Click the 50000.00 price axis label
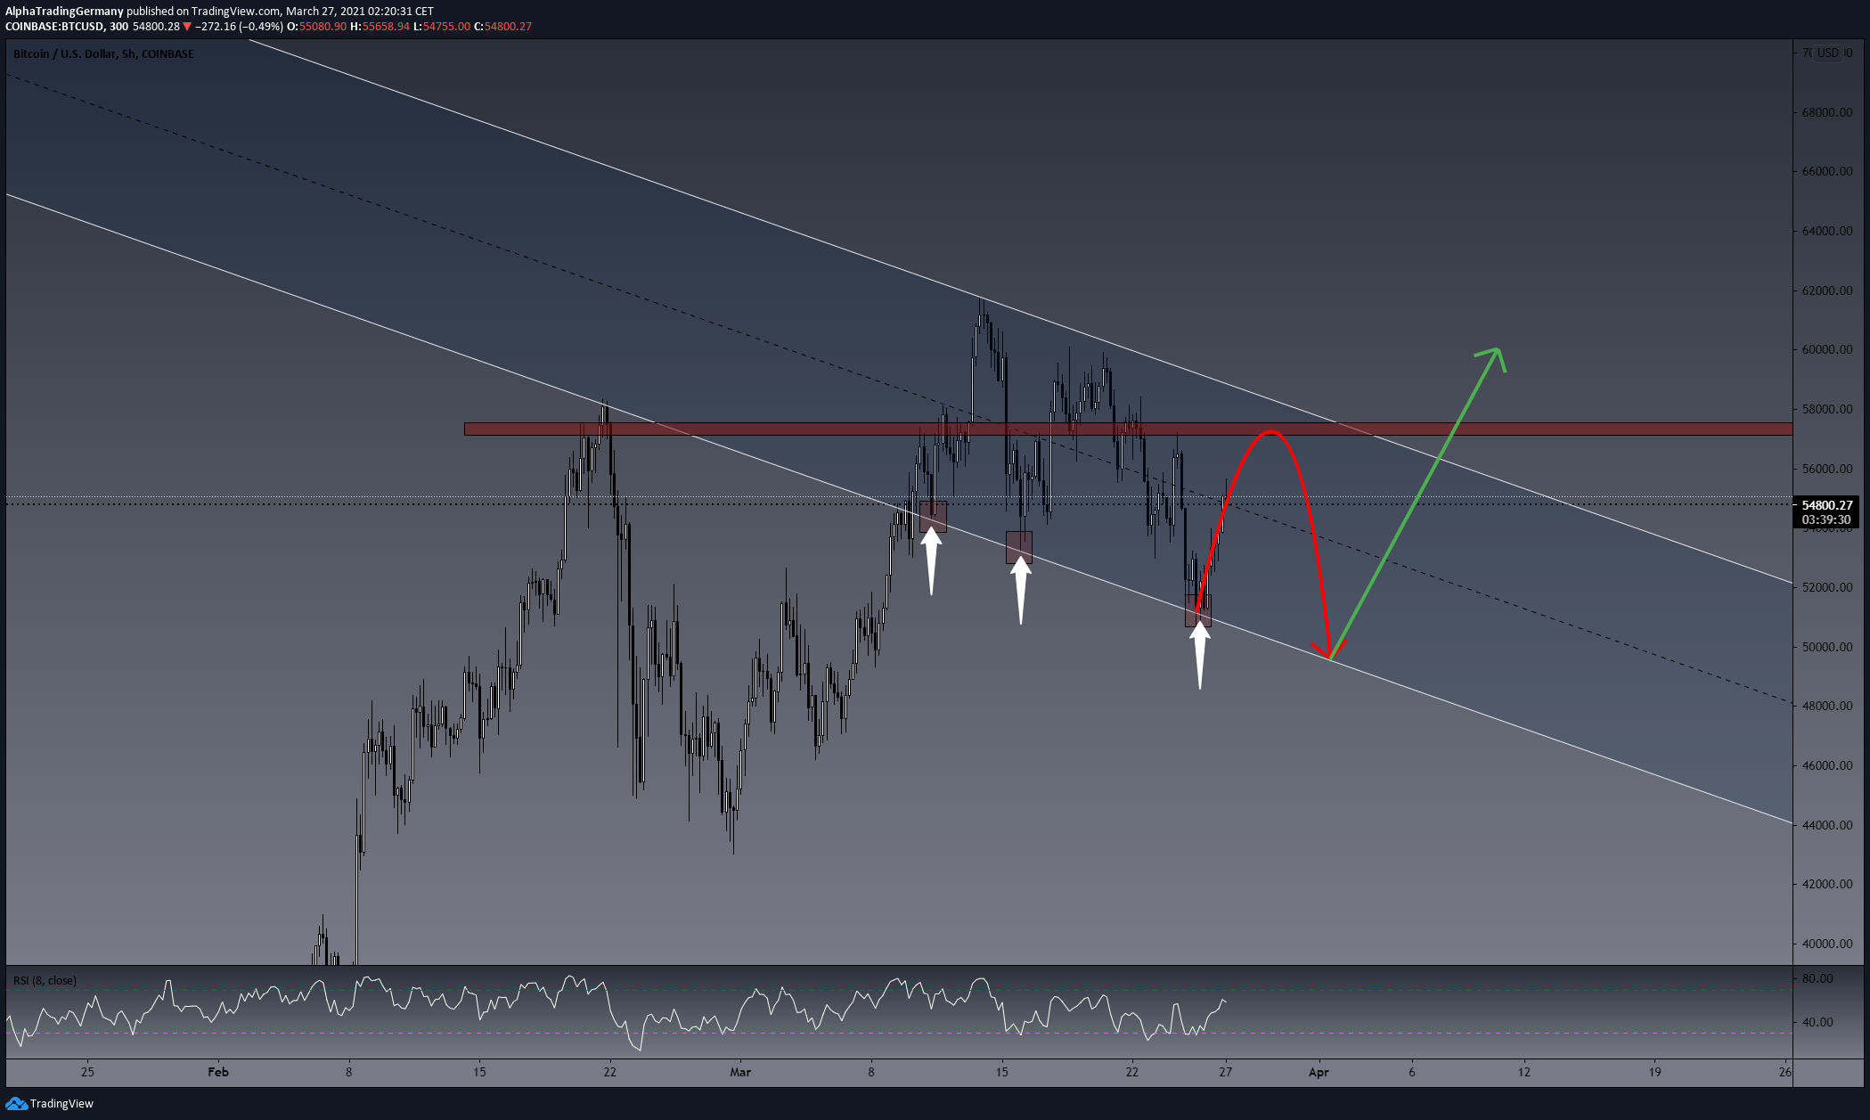This screenshot has width=1870, height=1120. tap(1826, 647)
